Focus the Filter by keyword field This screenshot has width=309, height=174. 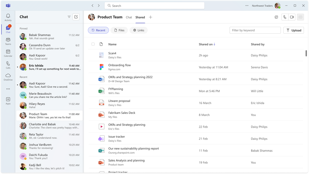click(255, 30)
